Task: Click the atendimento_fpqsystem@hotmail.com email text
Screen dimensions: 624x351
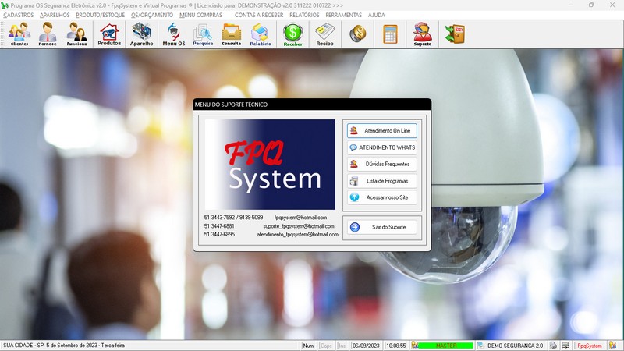Action: point(297,235)
